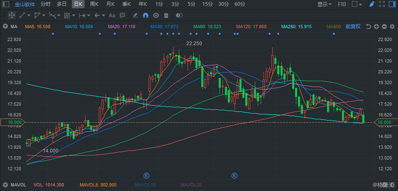Select the 30分 interval
The height and width of the screenshot is (191, 398).
[x=224, y=4]
